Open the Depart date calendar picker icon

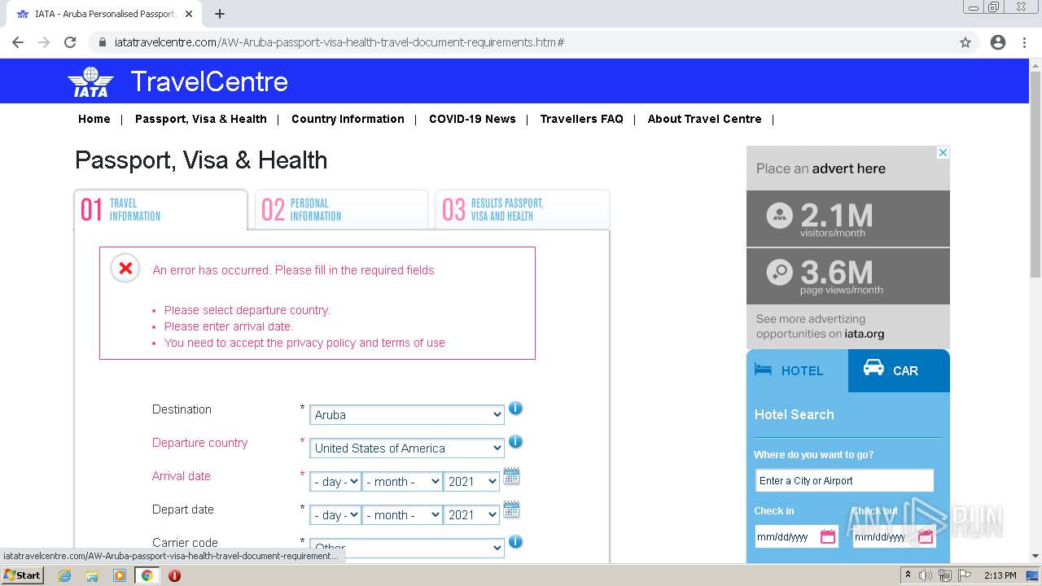[x=511, y=509]
